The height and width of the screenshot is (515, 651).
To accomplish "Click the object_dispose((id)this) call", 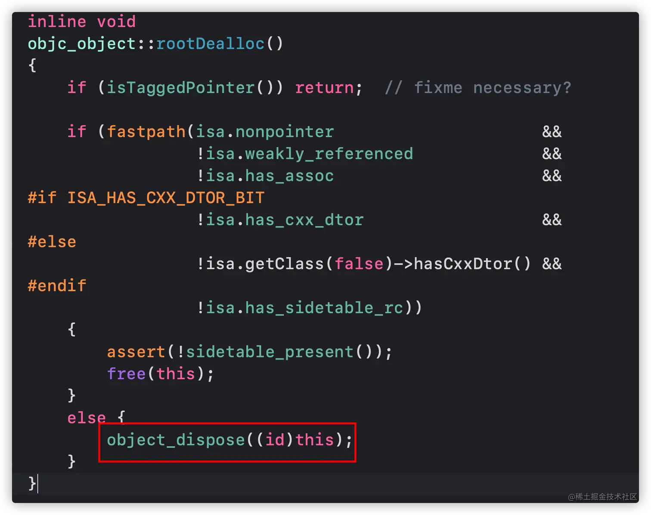I will click(x=229, y=440).
